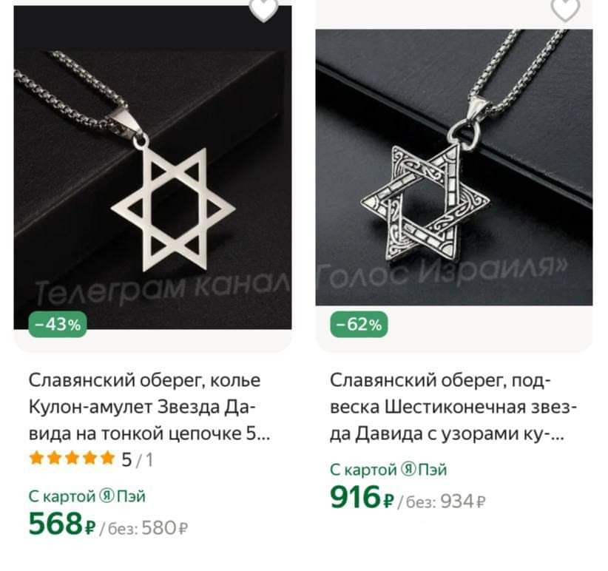
Task: Favorite the patterned star pendant heart
Action: [x=565, y=10]
